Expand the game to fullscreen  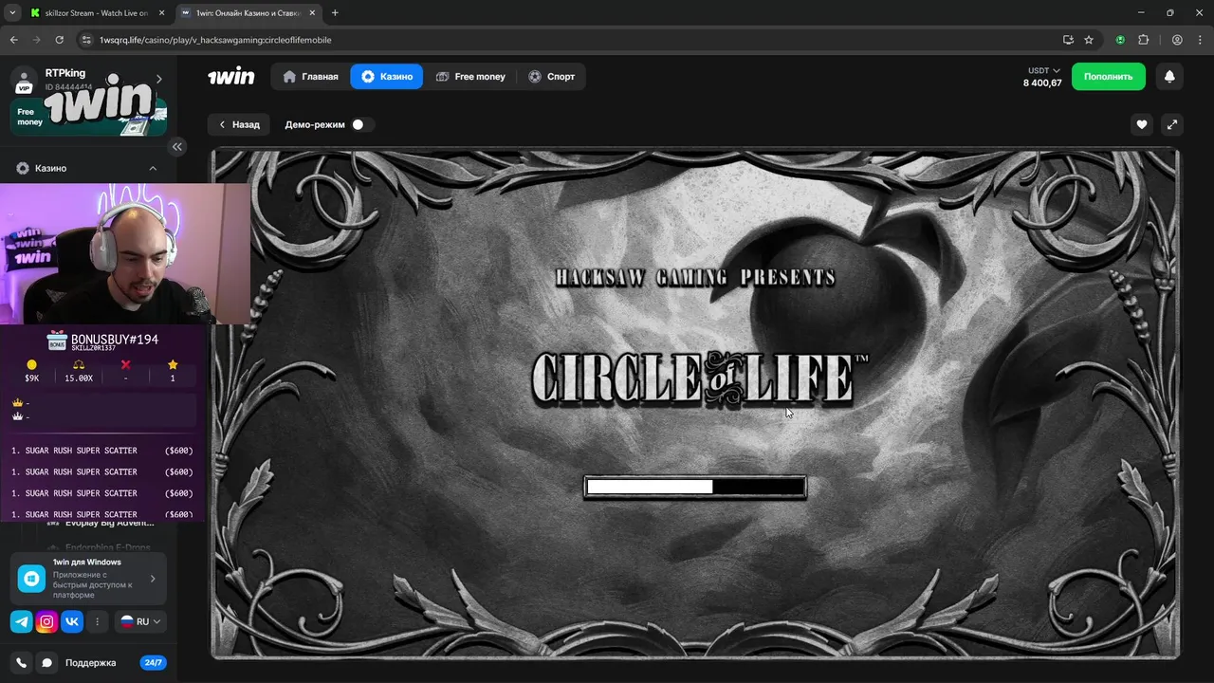pos(1172,124)
